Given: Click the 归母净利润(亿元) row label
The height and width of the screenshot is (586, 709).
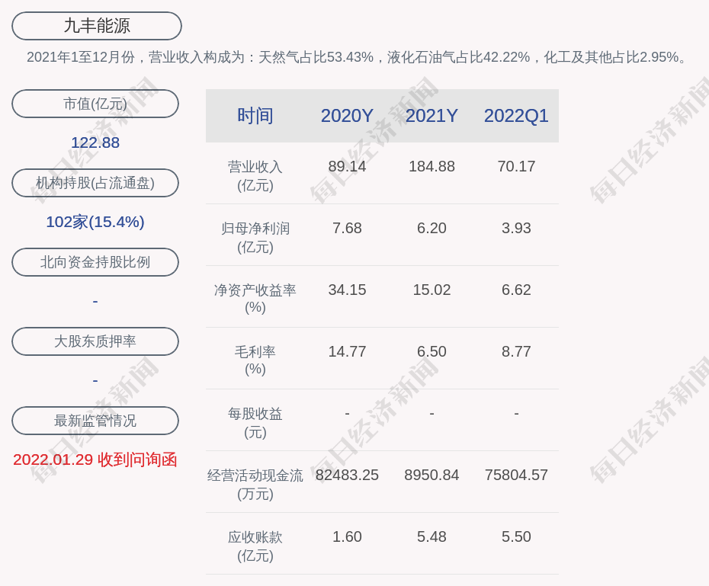Looking at the screenshot, I should pos(255,237).
